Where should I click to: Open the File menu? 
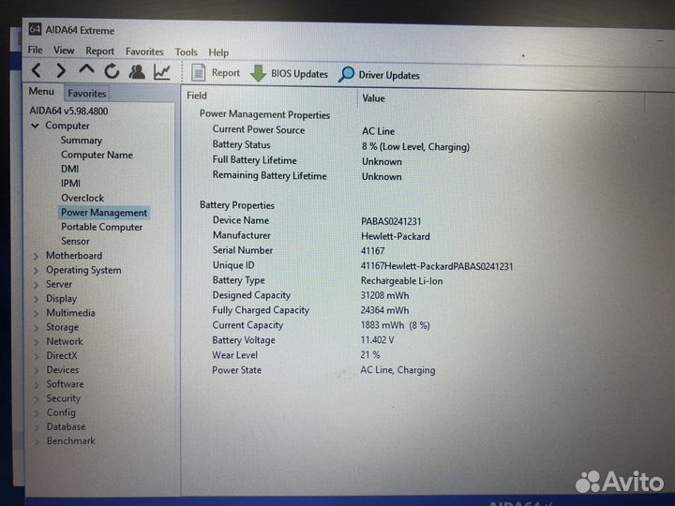[x=35, y=50]
